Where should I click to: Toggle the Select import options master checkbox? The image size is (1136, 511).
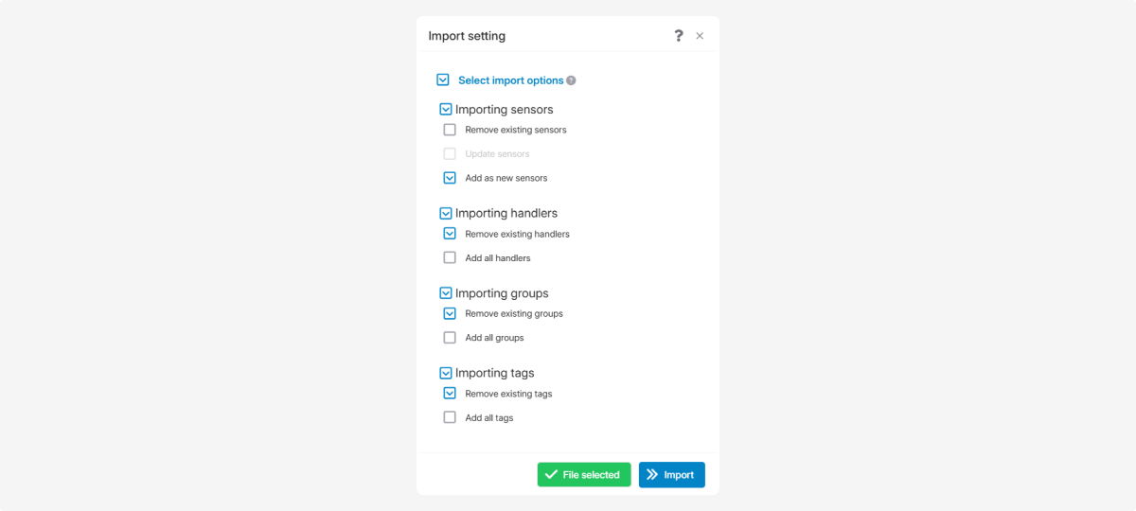pos(442,80)
